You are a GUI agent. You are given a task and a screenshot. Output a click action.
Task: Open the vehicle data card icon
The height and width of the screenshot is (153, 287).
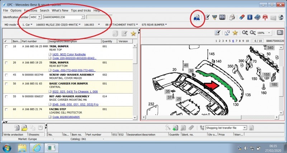click(197, 18)
